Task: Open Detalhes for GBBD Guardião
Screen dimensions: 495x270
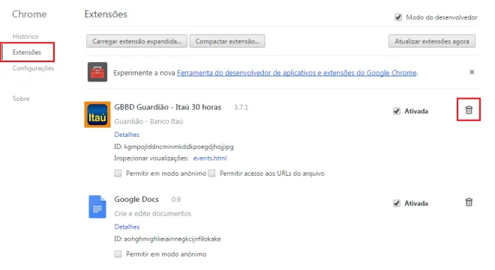Action: (127, 135)
